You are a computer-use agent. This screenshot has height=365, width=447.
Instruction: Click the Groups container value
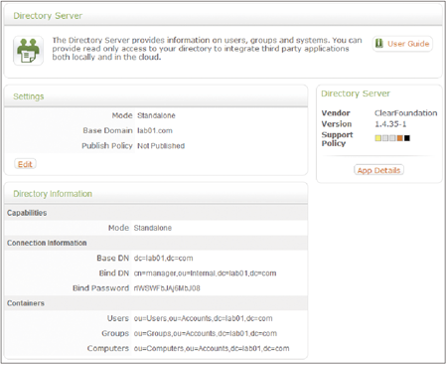[x=206, y=333]
